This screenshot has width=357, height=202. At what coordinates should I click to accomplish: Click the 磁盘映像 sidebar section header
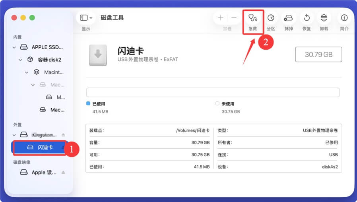point(22,162)
